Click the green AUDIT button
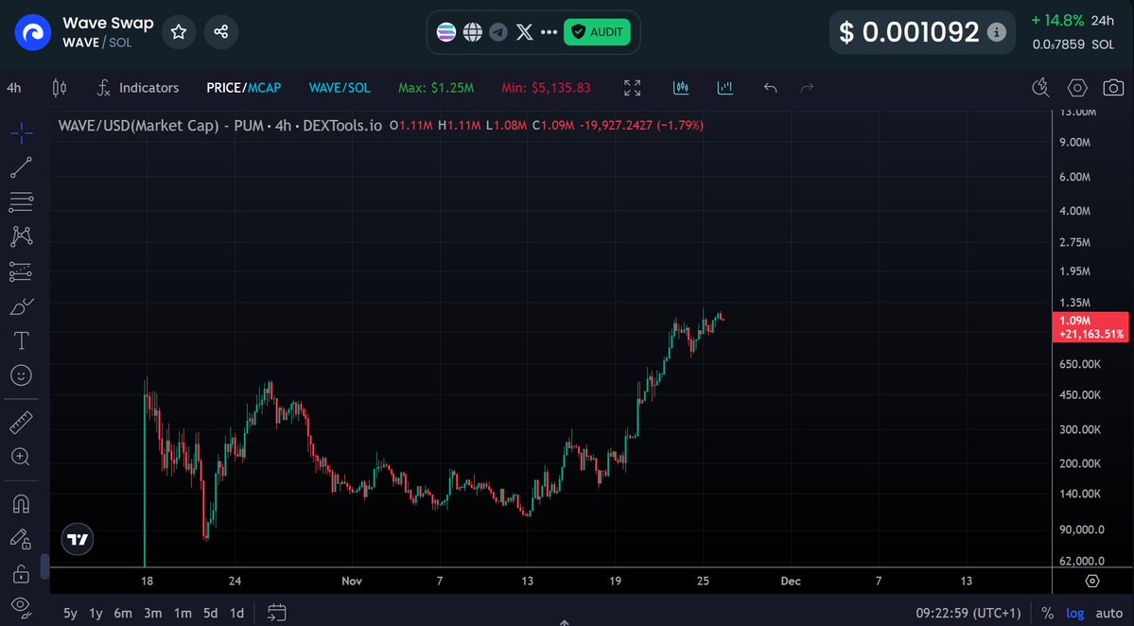The width and height of the screenshot is (1134, 626). click(597, 31)
